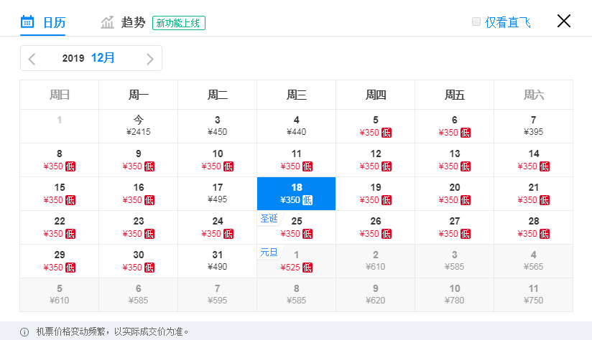Select January 10 priced ¥780

pyautogui.click(x=455, y=294)
